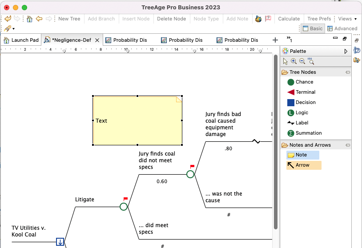Click the zoom in magnifier in Palette
The height and width of the screenshot is (248, 362).
(294, 62)
